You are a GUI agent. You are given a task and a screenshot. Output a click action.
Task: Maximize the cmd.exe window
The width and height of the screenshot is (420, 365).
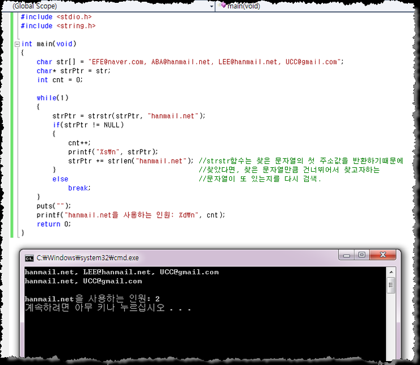click(x=362, y=255)
